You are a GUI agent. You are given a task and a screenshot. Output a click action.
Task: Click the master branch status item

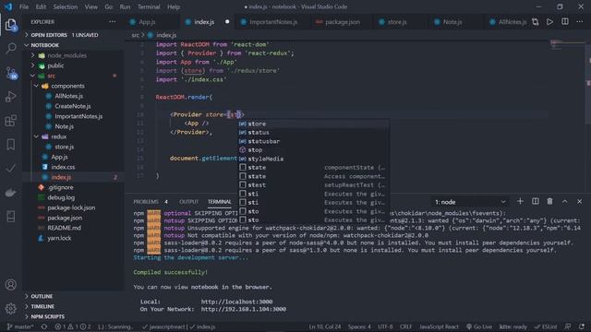[20, 326]
